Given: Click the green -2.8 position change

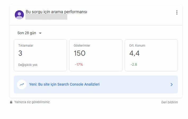Looking at the screenshot, I should [x=134, y=65].
